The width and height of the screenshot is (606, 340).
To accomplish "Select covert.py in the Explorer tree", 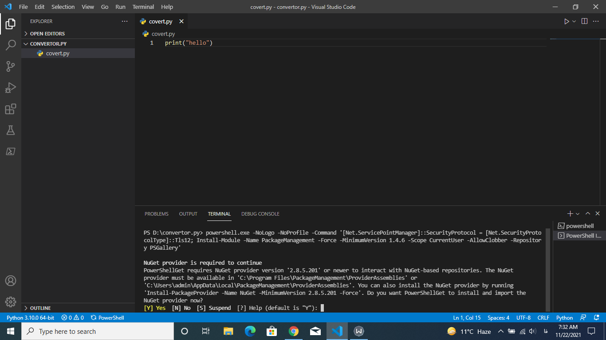I will pyautogui.click(x=58, y=53).
